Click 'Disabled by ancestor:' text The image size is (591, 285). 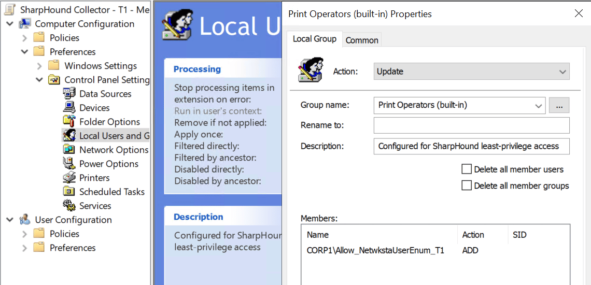[218, 181]
